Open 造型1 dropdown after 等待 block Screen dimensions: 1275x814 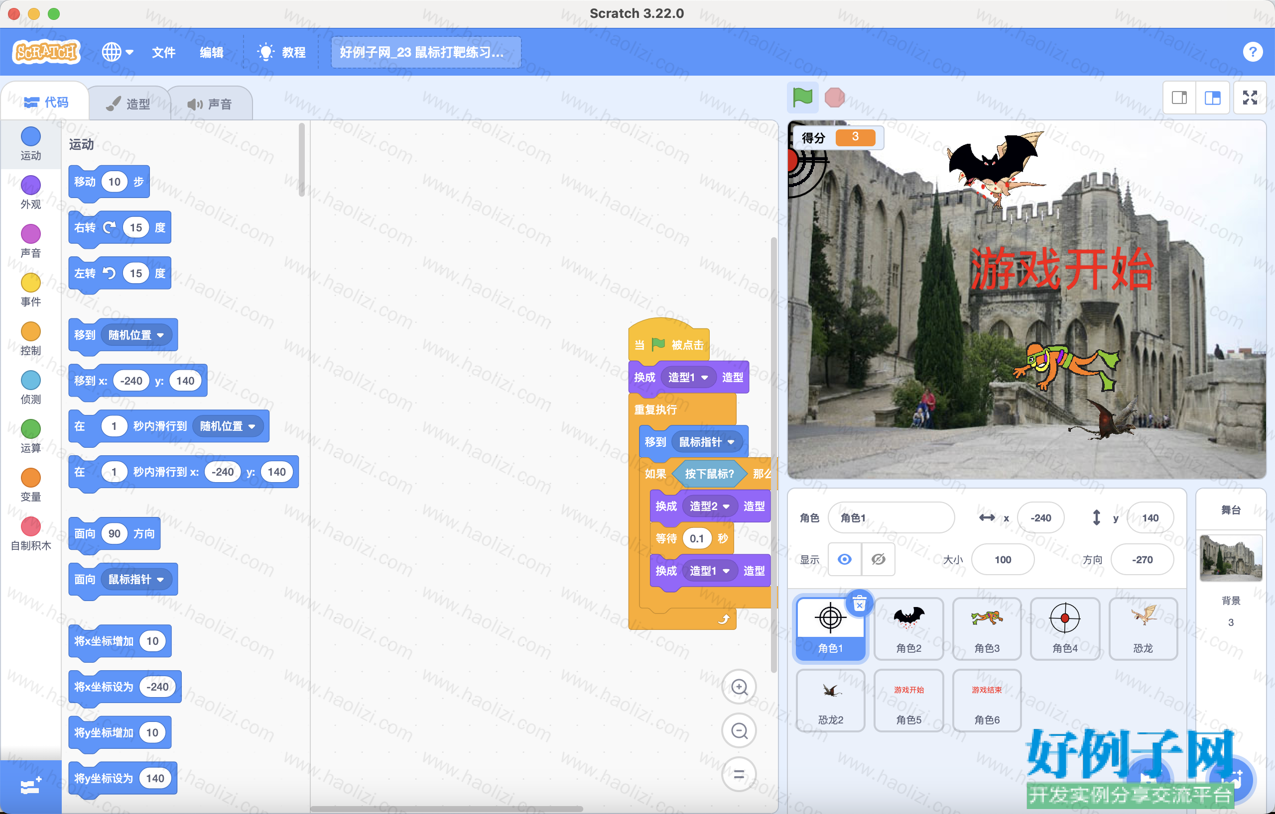point(710,571)
